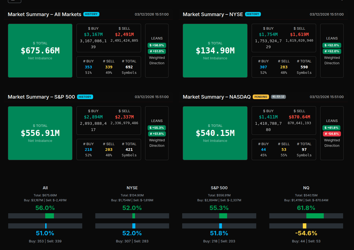Image resolution: width=354 pixels, height=250 pixels.
Task: Click the $ +56.0% lean badge
Action: click(x=157, y=45)
